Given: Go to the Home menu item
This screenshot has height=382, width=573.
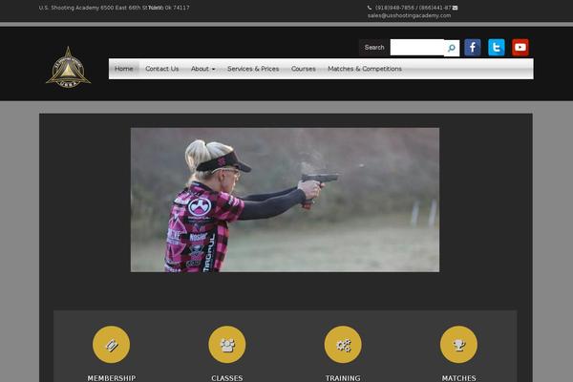Looking at the screenshot, I should (124, 69).
